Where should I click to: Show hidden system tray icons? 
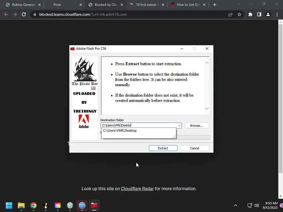235,205
